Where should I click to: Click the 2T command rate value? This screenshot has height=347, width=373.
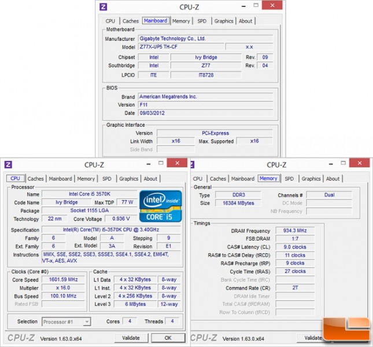pyautogui.click(x=295, y=288)
